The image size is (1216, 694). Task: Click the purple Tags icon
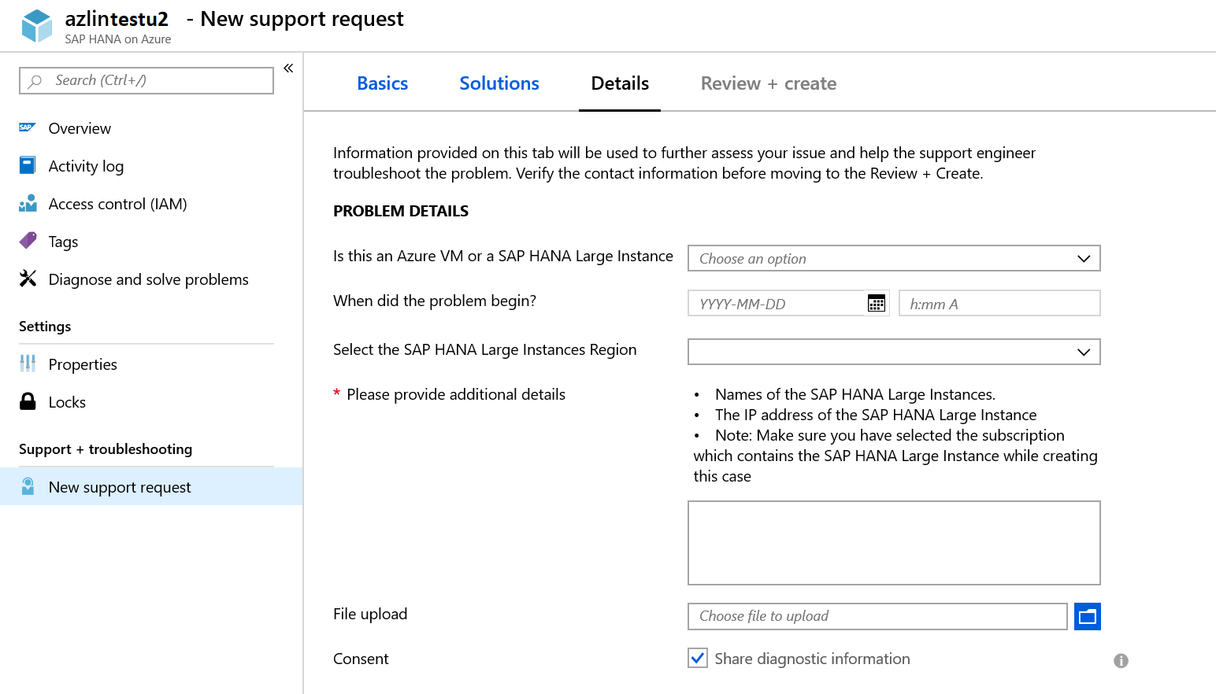(x=28, y=241)
